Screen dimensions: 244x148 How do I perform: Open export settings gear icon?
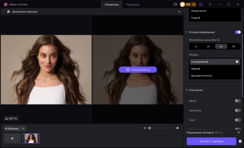[240, 141]
